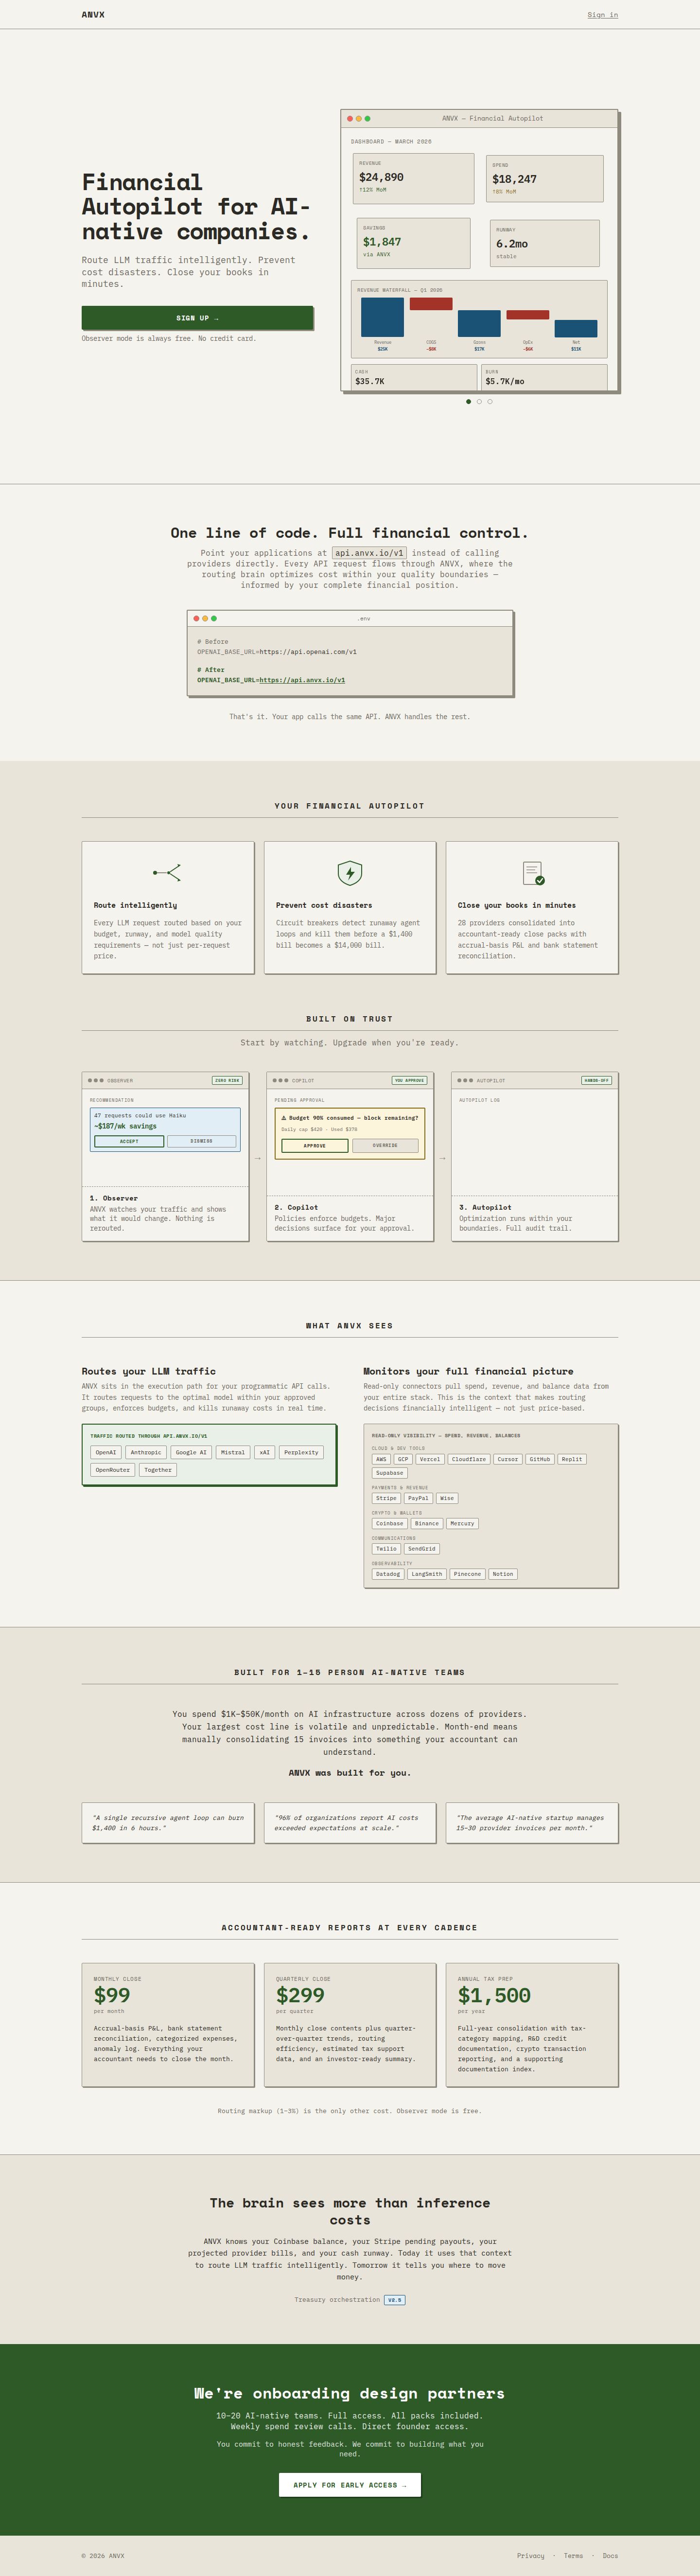
Task: Select the second carousel dot indicator
Action: [x=479, y=401]
